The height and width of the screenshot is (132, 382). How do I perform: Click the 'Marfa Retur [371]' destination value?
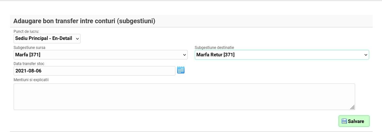coord(216,55)
